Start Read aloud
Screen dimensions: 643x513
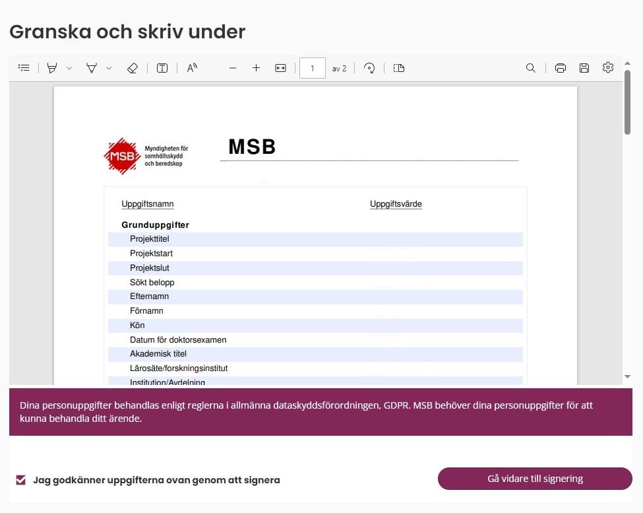[192, 68]
